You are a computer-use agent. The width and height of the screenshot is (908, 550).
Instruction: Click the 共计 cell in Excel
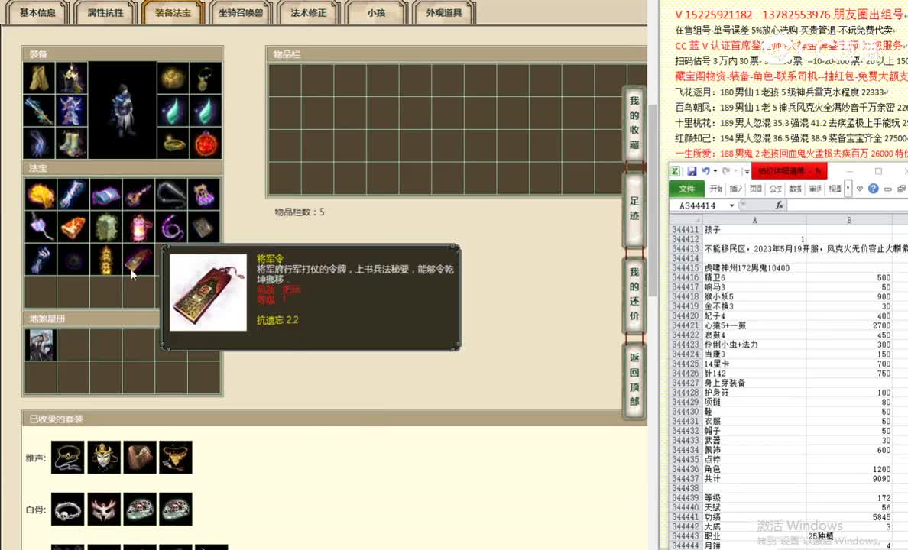coord(754,479)
